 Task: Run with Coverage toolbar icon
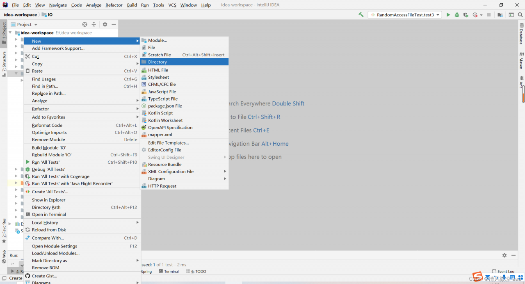pyautogui.click(x=466, y=15)
